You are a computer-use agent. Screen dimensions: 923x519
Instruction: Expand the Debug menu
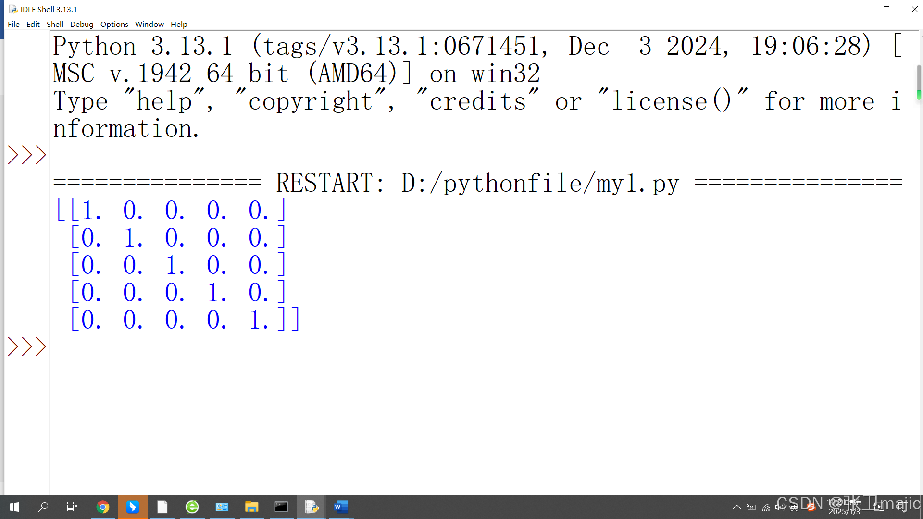(82, 24)
